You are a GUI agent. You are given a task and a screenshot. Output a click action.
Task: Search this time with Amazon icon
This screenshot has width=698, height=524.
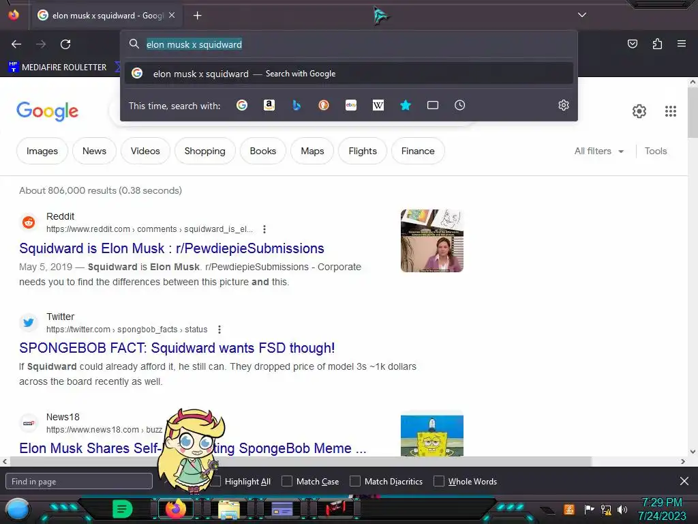pos(269,105)
